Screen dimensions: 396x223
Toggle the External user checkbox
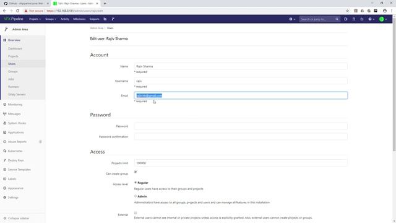[136, 213]
